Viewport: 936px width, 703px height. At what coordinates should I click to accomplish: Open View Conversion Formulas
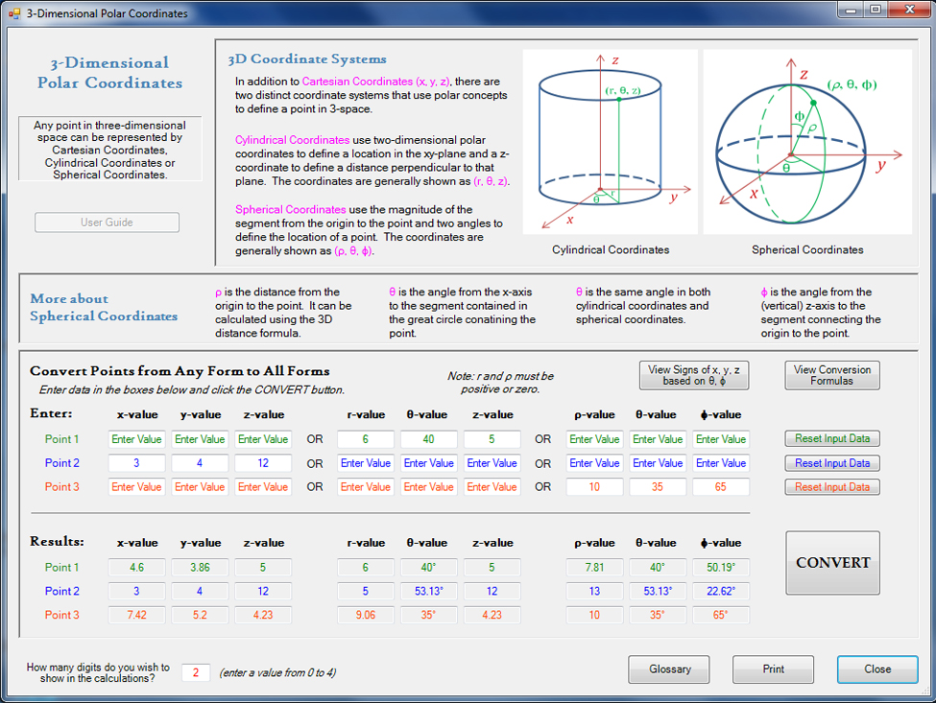[x=831, y=375]
